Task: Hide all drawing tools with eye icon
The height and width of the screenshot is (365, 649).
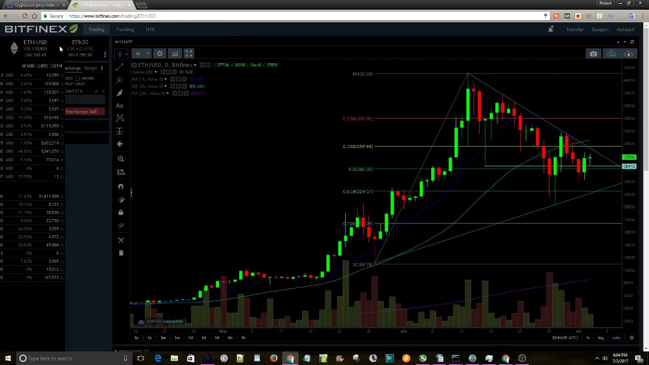Action: (121, 225)
